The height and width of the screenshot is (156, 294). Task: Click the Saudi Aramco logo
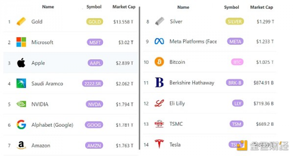coord(21,83)
